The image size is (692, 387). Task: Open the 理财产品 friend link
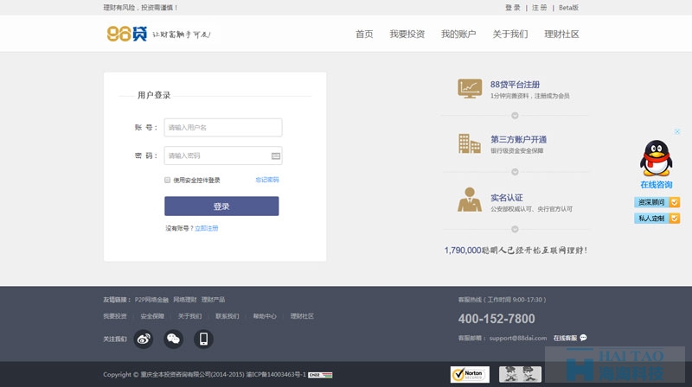[x=213, y=300]
